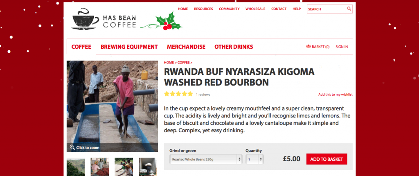419x176 pixels.
Task: Open Other Drinks category
Action: (x=234, y=47)
